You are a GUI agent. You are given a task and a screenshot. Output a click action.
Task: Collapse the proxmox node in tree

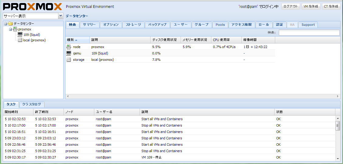pos(10,29)
